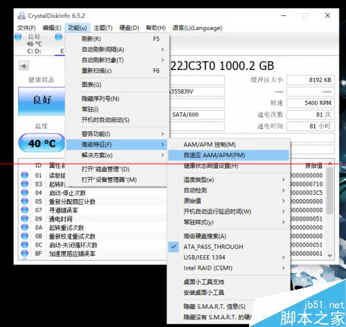
Task: Expand 自动刷新间隔(A) submenu
Action: tap(118, 49)
